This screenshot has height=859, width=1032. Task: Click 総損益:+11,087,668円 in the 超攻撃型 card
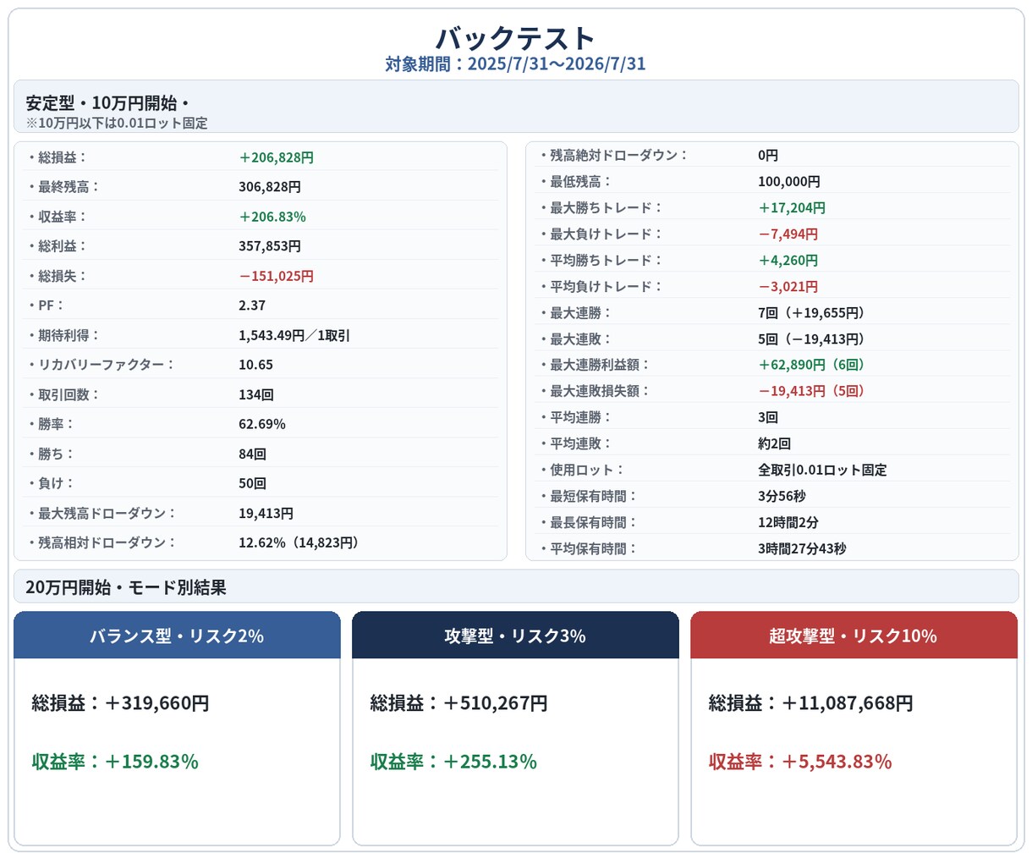click(x=811, y=703)
